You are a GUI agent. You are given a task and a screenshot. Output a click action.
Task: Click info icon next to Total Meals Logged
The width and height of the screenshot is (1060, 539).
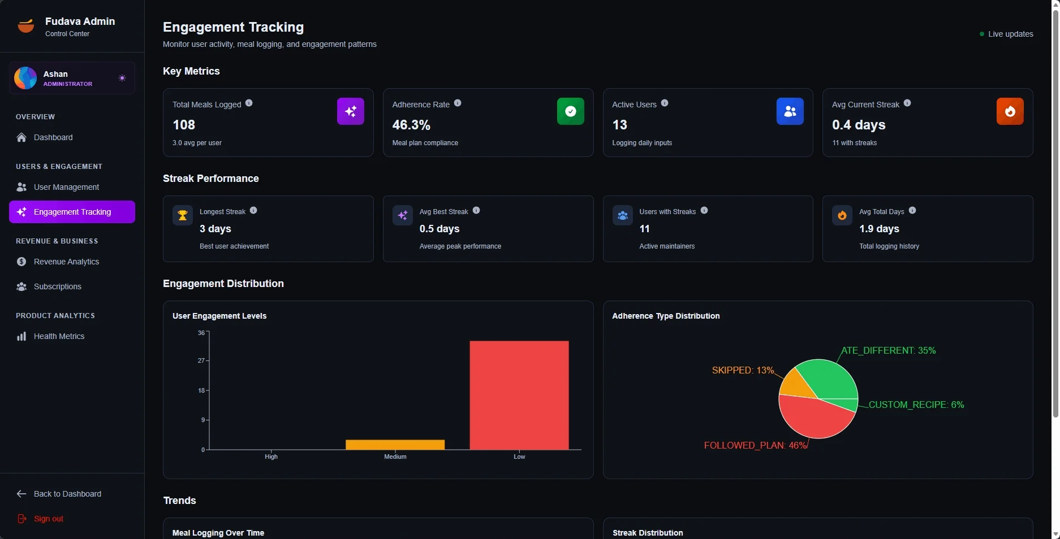249,103
